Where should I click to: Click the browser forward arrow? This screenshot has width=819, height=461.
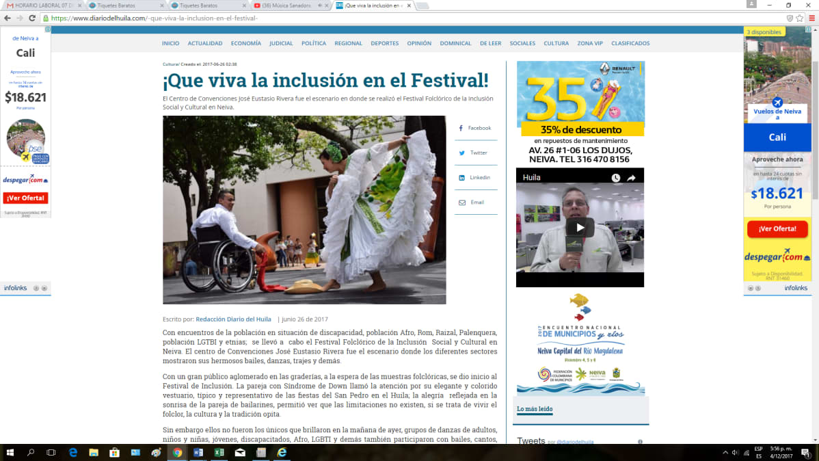tap(20, 18)
